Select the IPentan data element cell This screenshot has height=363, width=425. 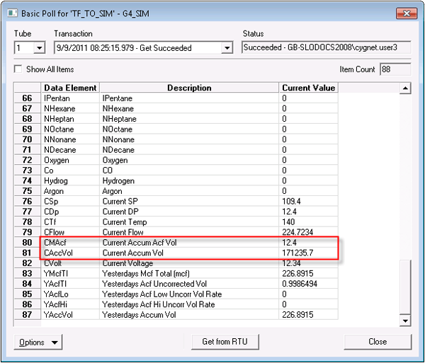70,98
